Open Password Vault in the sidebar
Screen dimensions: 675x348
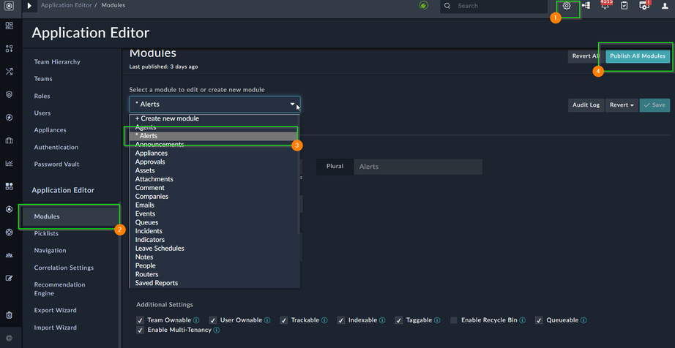(x=56, y=164)
